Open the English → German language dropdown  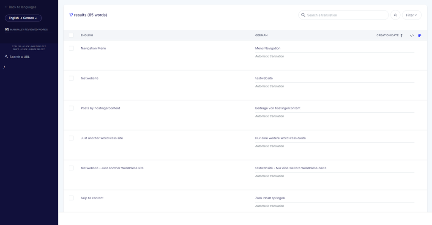click(x=23, y=18)
